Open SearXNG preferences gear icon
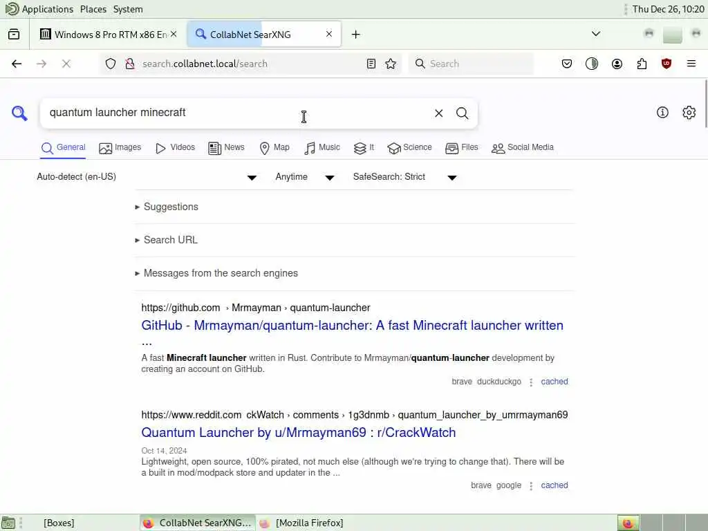Viewport: 708px width, 531px height. (689, 113)
